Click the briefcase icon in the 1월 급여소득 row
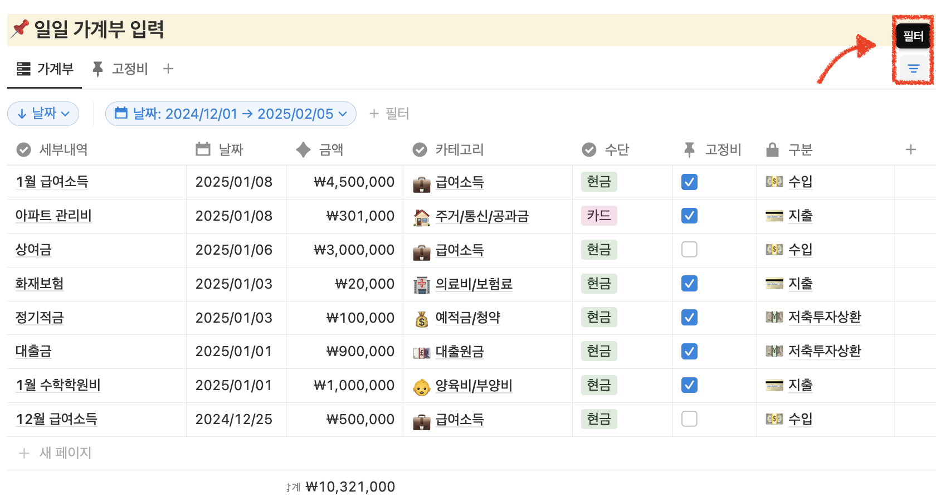The image size is (936, 496). click(x=422, y=184)
